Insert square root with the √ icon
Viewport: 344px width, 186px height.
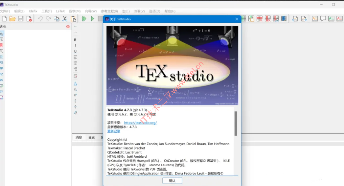click(75, 113)
